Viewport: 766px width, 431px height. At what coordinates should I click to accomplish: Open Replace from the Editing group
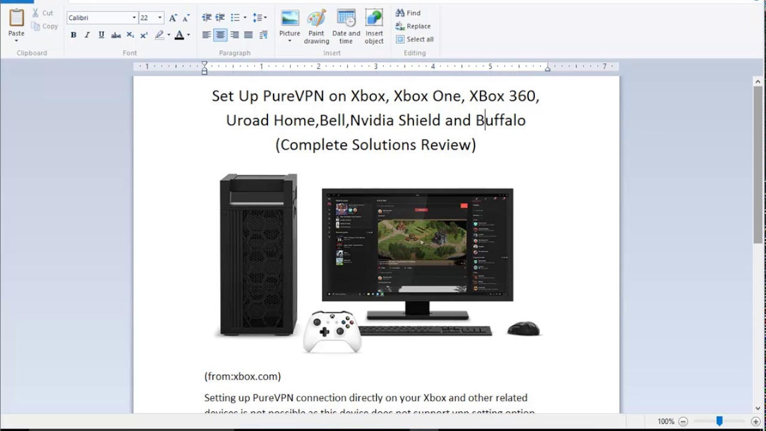[413, 26]
